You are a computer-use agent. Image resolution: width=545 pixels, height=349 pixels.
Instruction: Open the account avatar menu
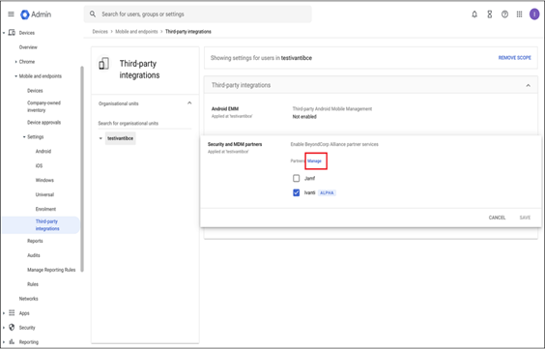tap(534, 15)
